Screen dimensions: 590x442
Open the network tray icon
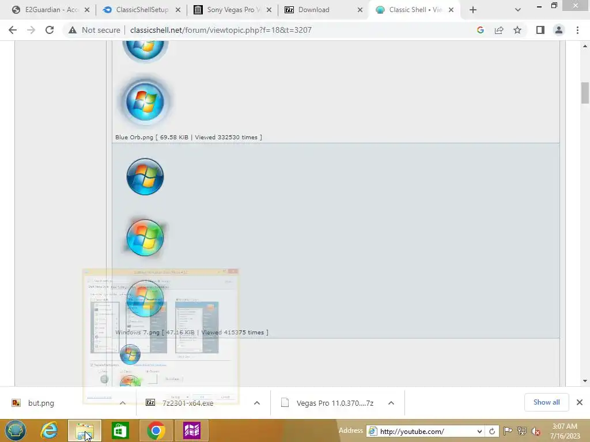coord(522,431)
